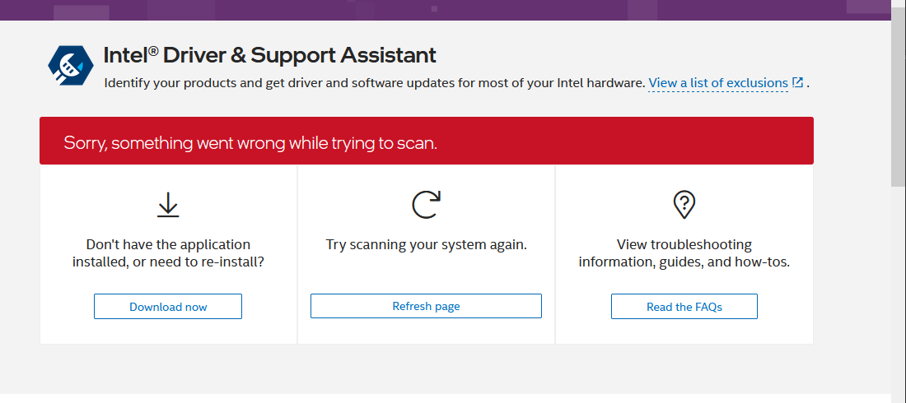Open the Read the FAQs button

click(684, 307)
